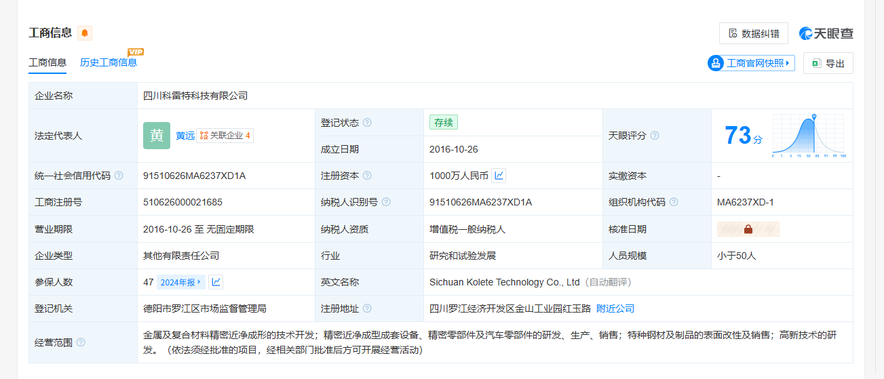Click help icon beside 组织机构代码
884x379 pixels.
[674, 202]
